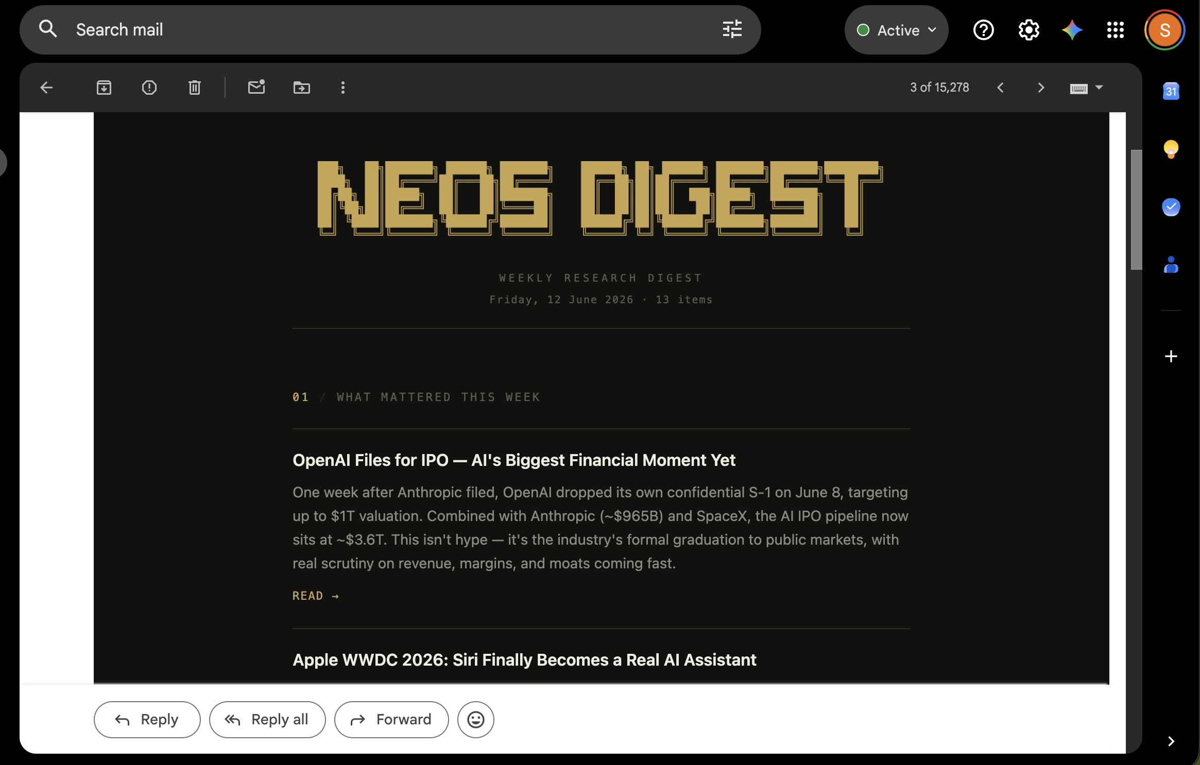Click the search magnifier icon
Viewport: 1200px width, 765px height.
48,29
